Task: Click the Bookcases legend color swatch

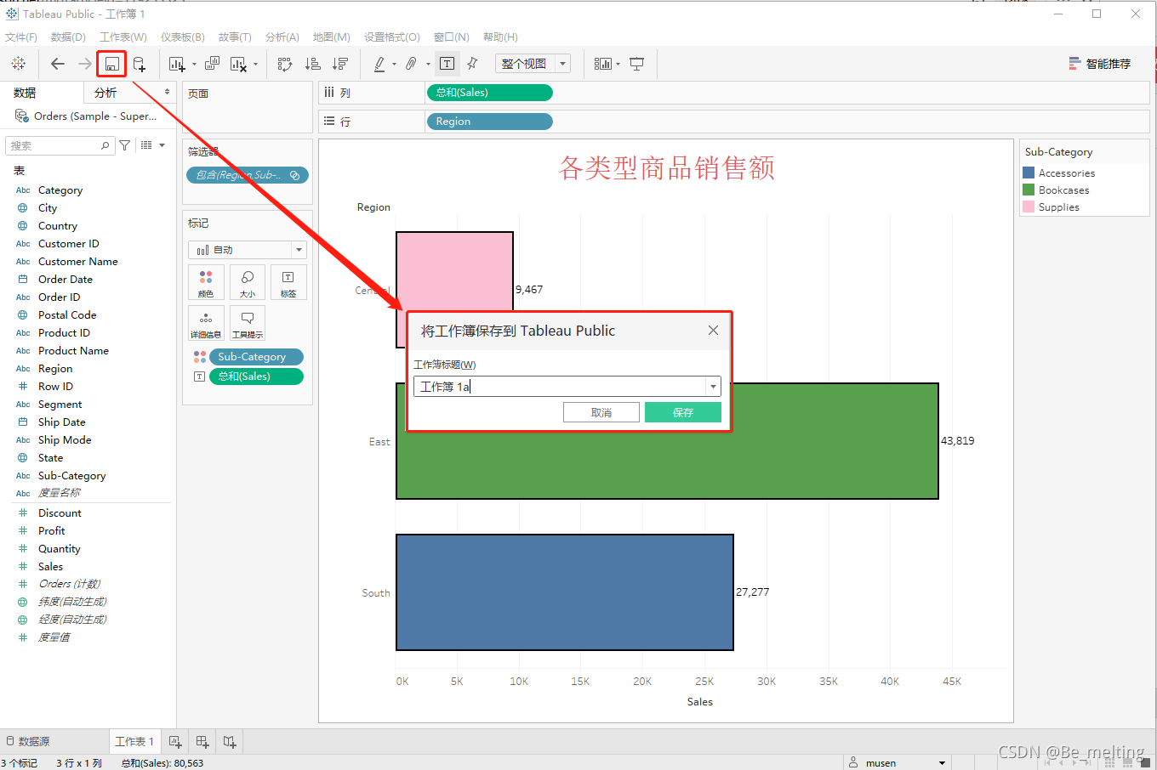Action: 1029,190
